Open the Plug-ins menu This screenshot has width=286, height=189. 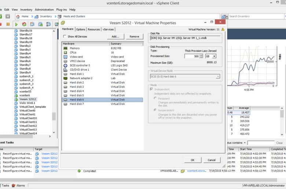tap(62, 10)
